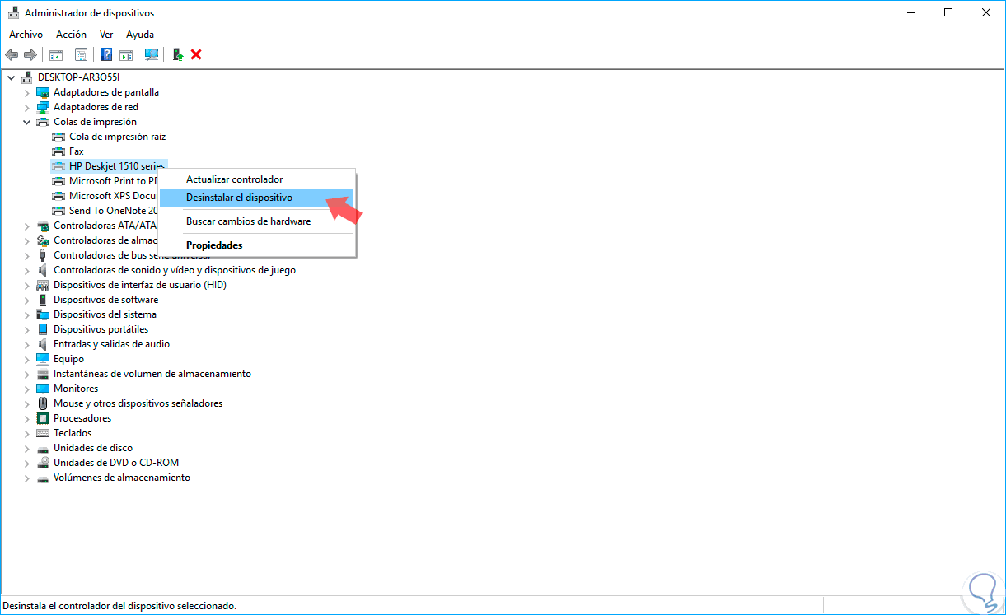Click the Entradas y salidas de audio icon
The height and width of the screenshot is (615, 1006).
coord(43,344)
